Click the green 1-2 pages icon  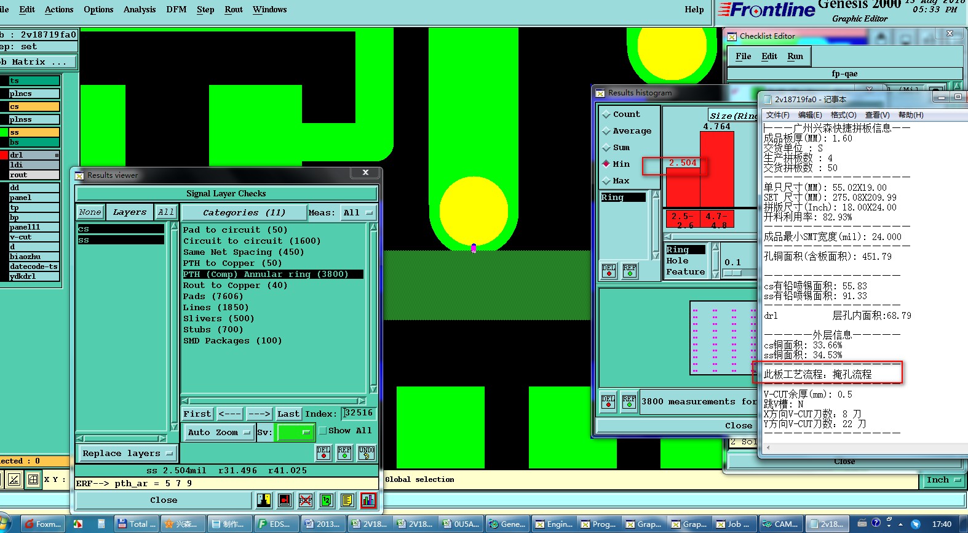(x=326, y=500)
